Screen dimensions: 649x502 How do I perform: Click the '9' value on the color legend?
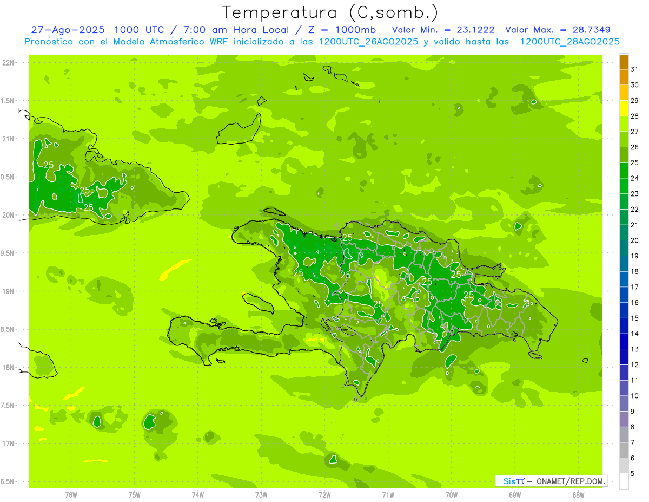[x=632, y=412]
